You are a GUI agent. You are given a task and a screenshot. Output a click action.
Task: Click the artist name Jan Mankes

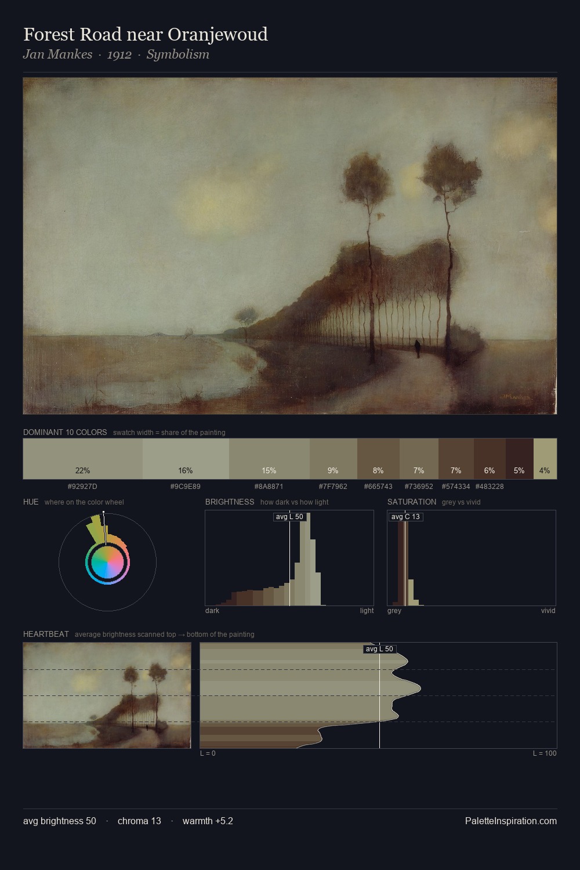[x=57, y=55]
